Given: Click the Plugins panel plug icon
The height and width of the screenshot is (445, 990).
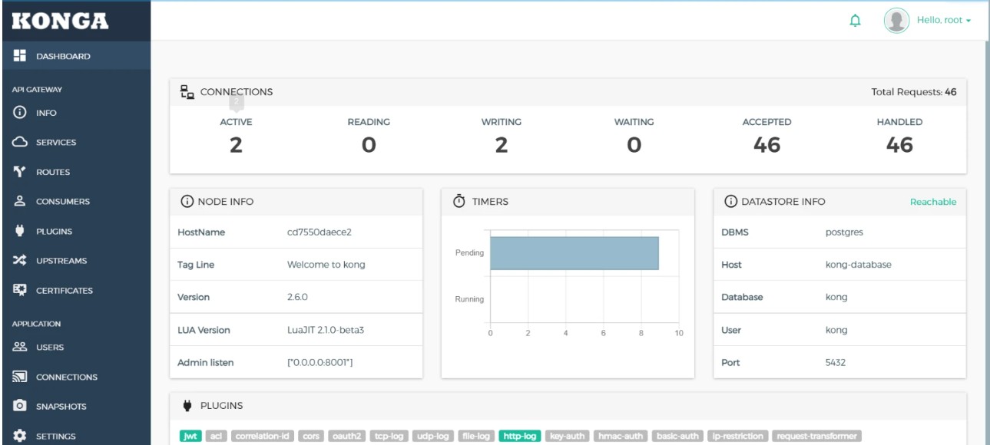Looking at the screenshot, I should [x=186, y=405].
